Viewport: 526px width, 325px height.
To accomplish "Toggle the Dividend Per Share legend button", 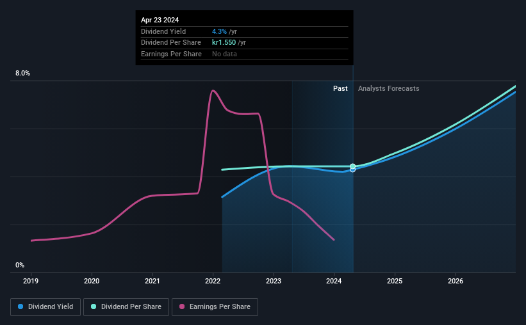I will 126,307.
